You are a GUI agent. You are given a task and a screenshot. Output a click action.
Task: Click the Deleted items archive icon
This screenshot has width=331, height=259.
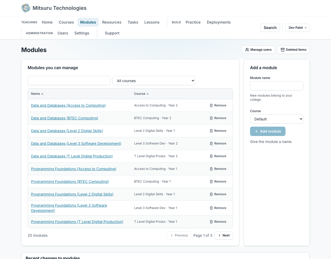283,50
